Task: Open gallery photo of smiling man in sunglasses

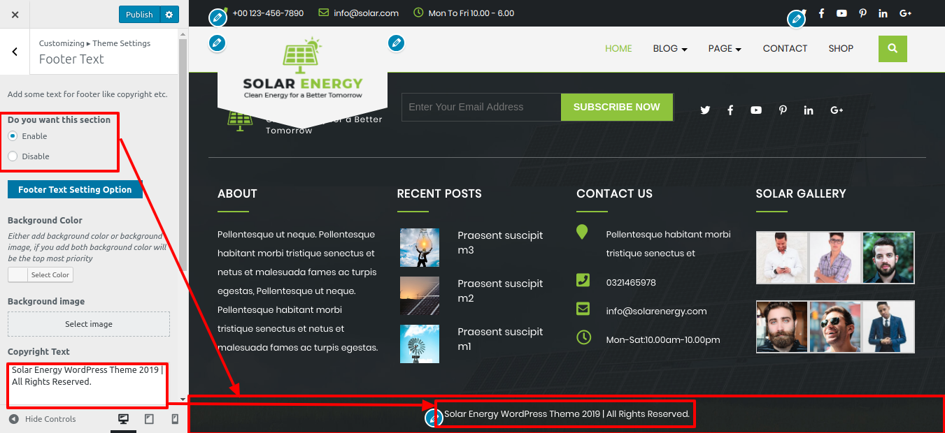Action: 835,327
